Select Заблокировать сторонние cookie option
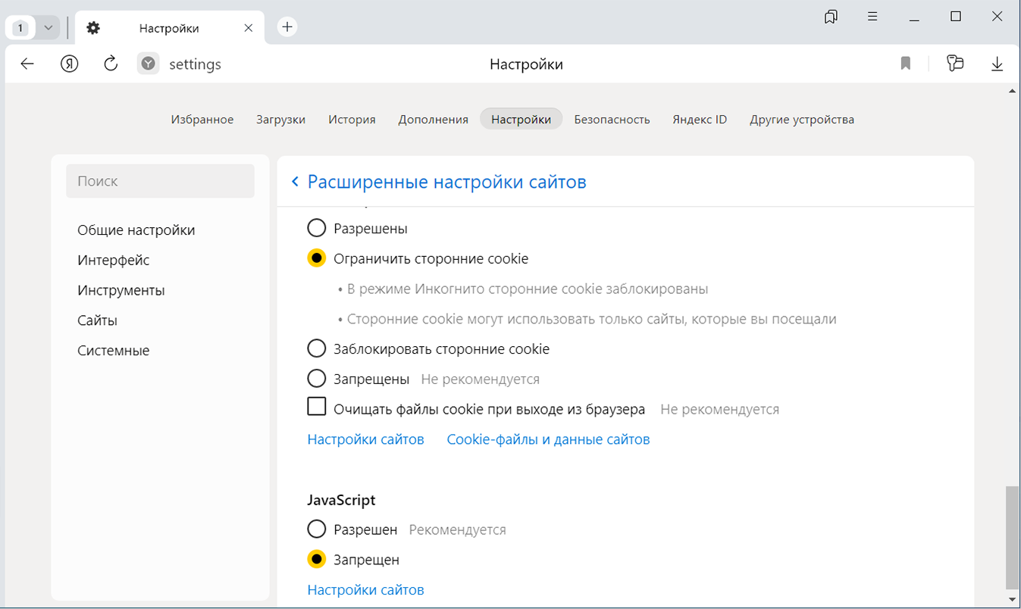 (316, 349)
